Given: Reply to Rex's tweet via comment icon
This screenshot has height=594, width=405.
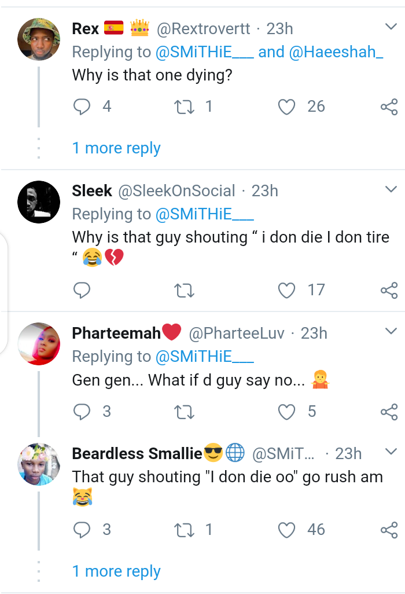Looking at the screenshot, I should click(x=82, y=107).
